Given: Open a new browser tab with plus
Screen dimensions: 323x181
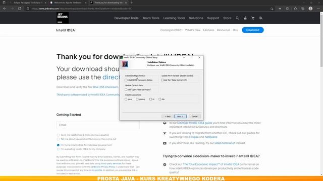Looking at the screenshot, I should (x=132, y=3).
